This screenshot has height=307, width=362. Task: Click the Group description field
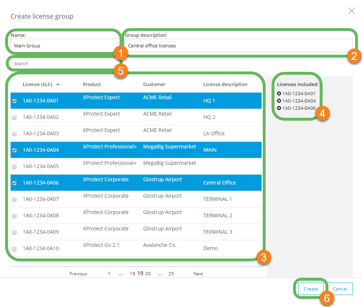pos(239,46)
